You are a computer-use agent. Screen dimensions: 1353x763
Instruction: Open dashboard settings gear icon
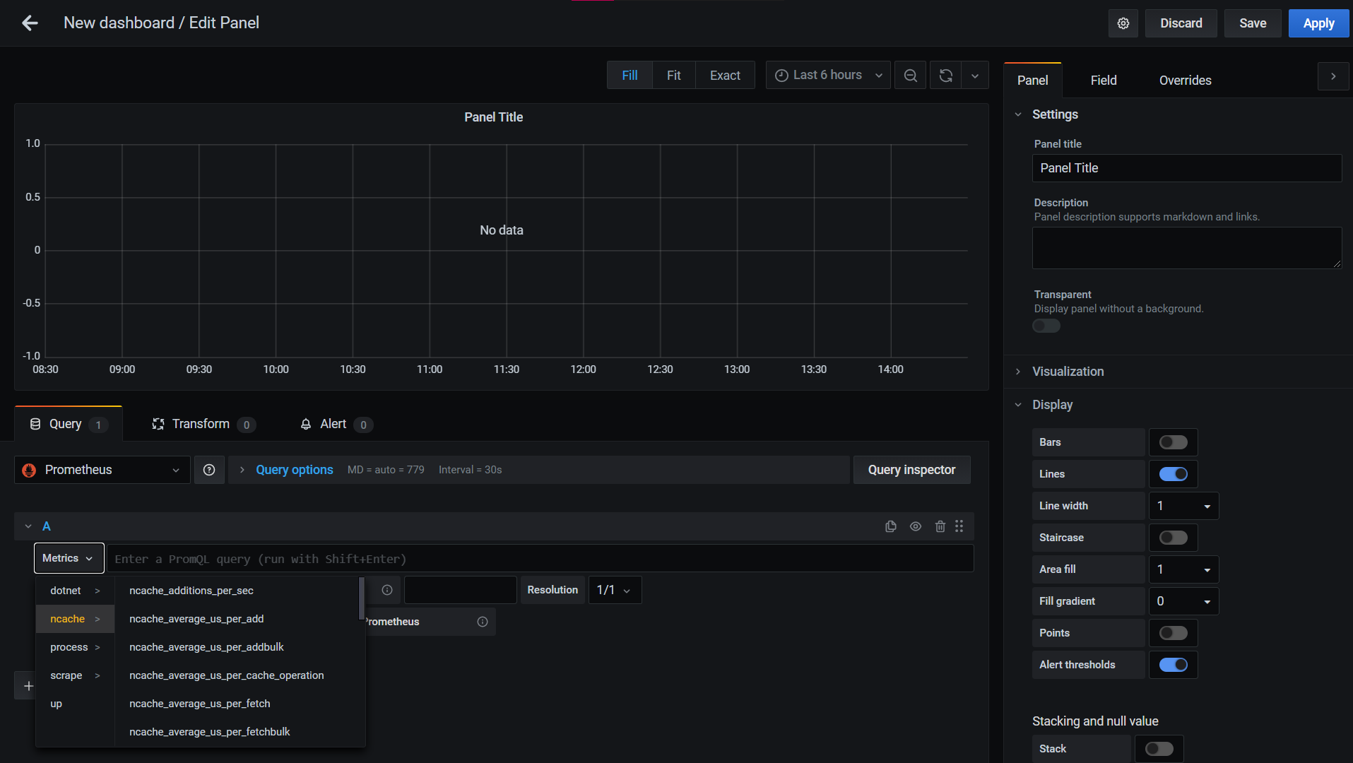click(1123, 23)
